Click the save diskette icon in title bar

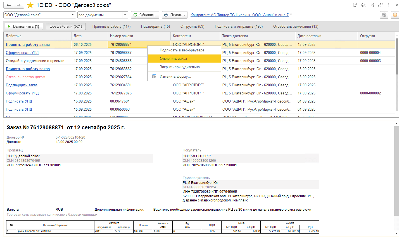(355, 5)
